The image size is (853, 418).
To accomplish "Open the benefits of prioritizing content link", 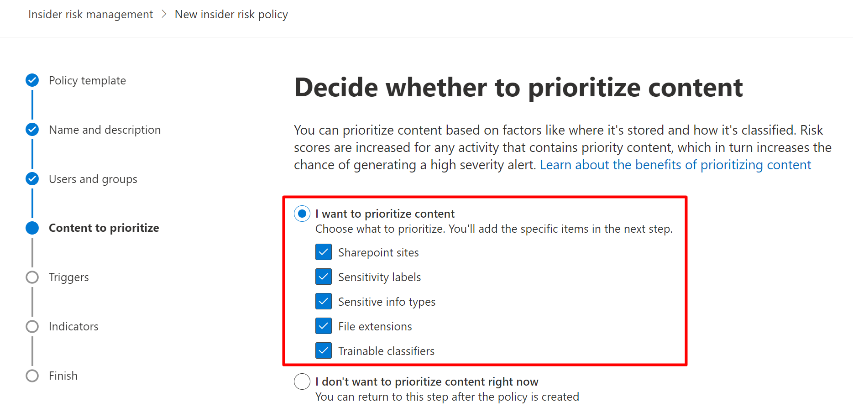I will 675,165.
